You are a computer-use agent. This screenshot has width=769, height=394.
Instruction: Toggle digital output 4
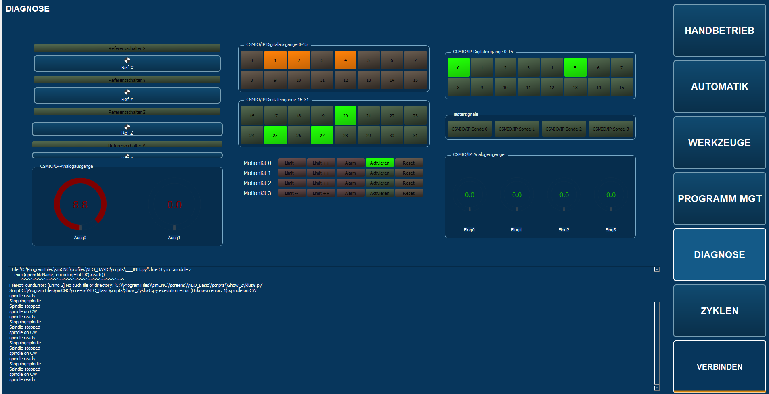(x=346, y=60)
